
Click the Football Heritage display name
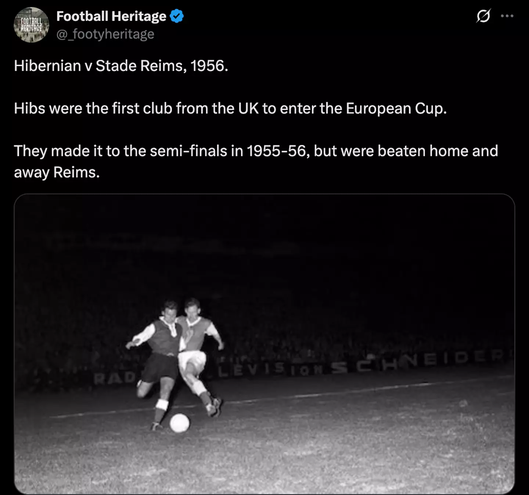click(x=111, y=16)
